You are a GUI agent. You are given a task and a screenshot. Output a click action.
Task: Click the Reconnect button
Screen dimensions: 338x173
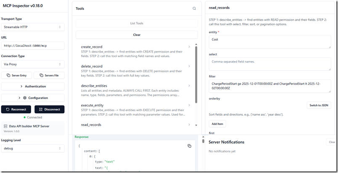click(16, 109)
